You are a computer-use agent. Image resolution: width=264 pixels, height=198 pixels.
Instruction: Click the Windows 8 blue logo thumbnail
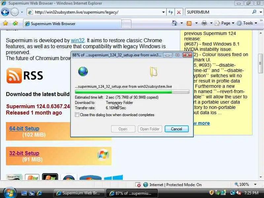point(113,178)
